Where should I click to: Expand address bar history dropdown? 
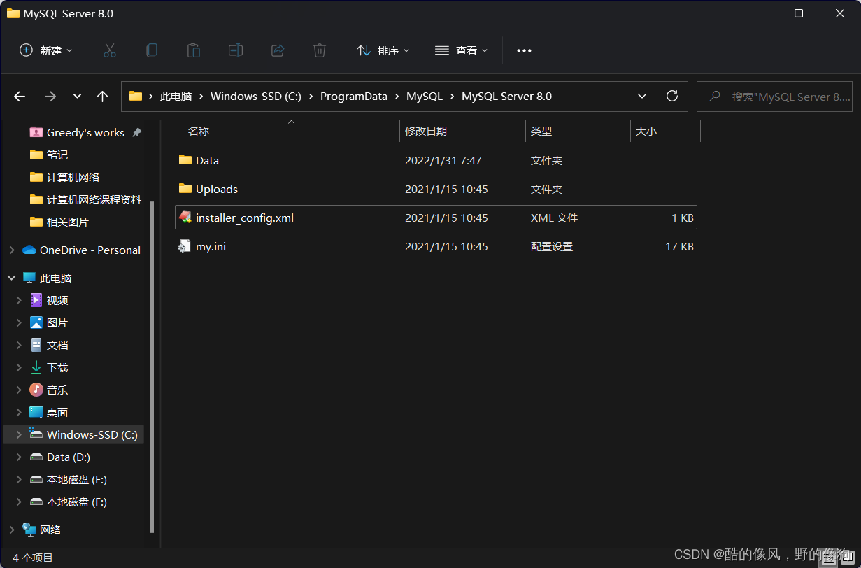coord(642,96)
